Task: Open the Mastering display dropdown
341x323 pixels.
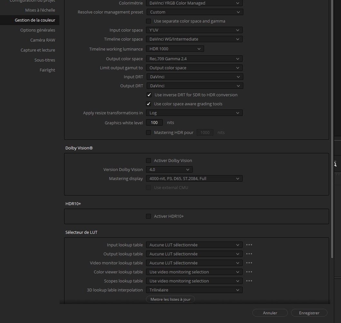Action: coord(194,178)
